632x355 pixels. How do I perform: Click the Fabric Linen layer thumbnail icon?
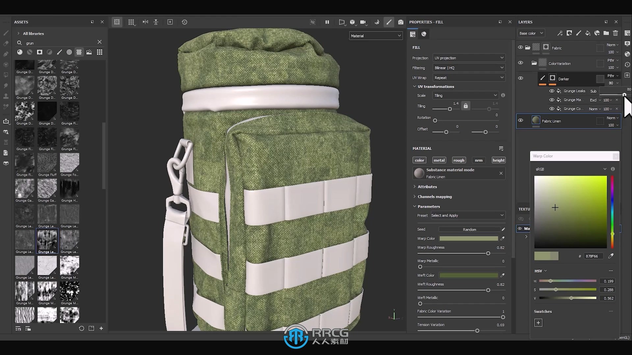click(537, 121)
